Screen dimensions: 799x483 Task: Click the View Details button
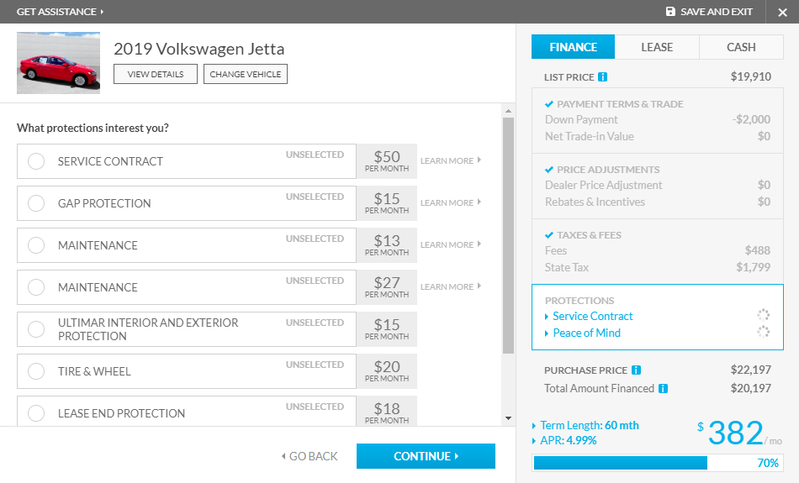[156, 74]
